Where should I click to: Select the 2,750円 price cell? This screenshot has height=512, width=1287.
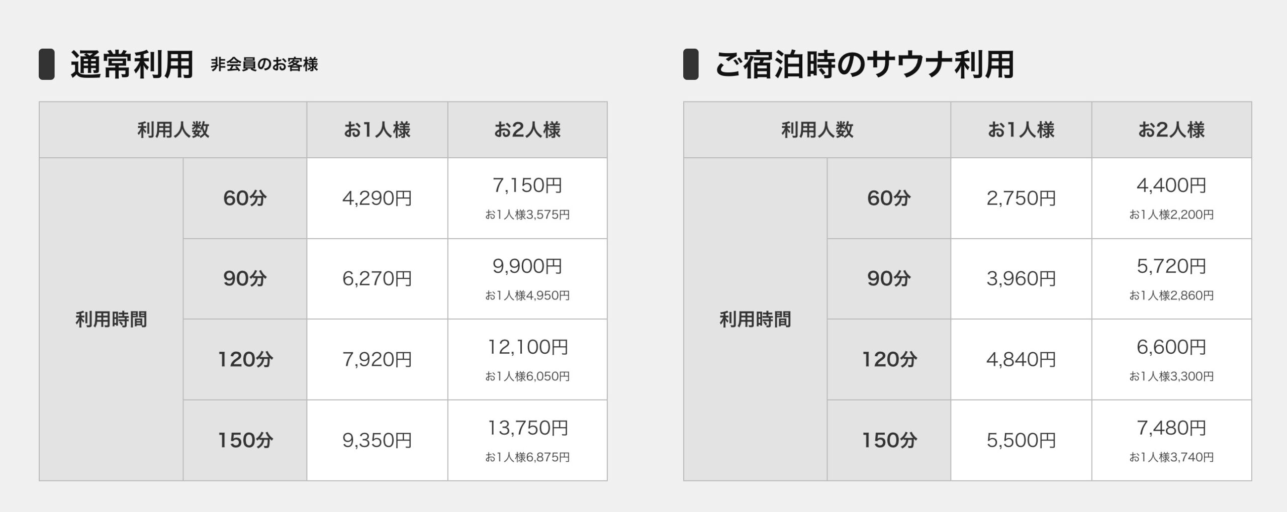1021,198
